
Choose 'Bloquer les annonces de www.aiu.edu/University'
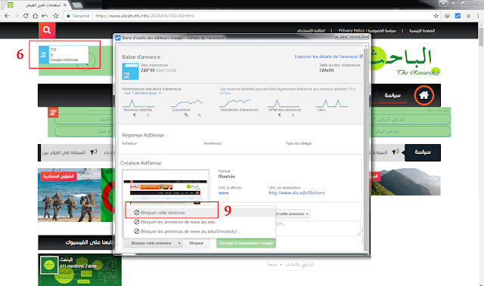pos(187,232)
